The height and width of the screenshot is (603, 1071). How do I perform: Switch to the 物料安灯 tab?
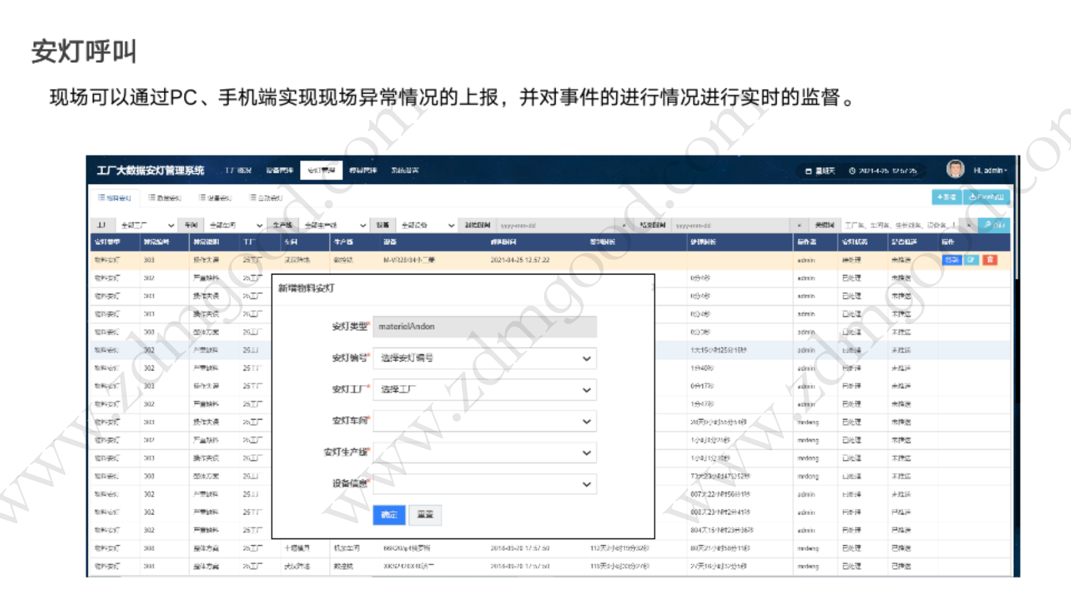(x=114, y=198)
